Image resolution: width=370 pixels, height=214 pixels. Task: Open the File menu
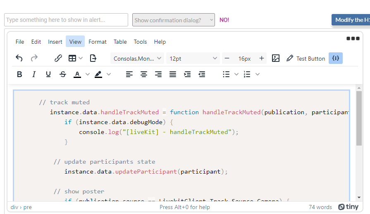(20, 42)
